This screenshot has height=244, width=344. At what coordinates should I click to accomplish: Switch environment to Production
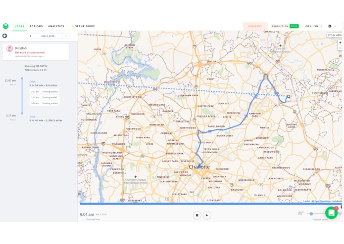coord(280,26)
